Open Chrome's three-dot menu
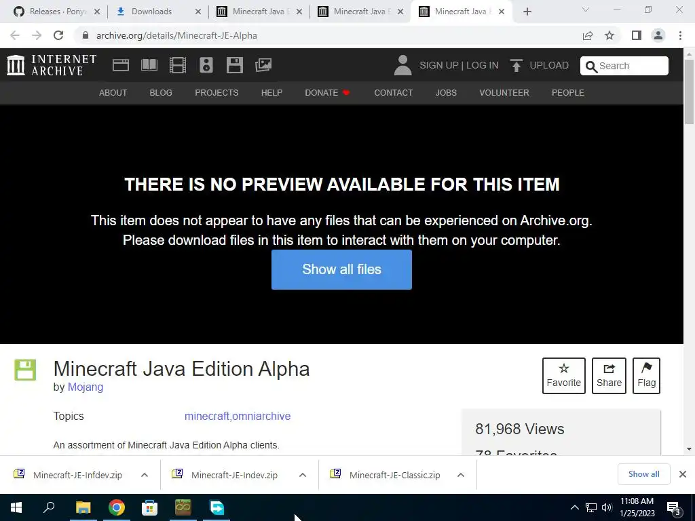Screen dimensions: 695x521 click(680, 35)
